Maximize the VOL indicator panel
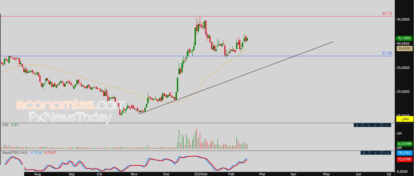414x176 pixels. pos(362,125)
